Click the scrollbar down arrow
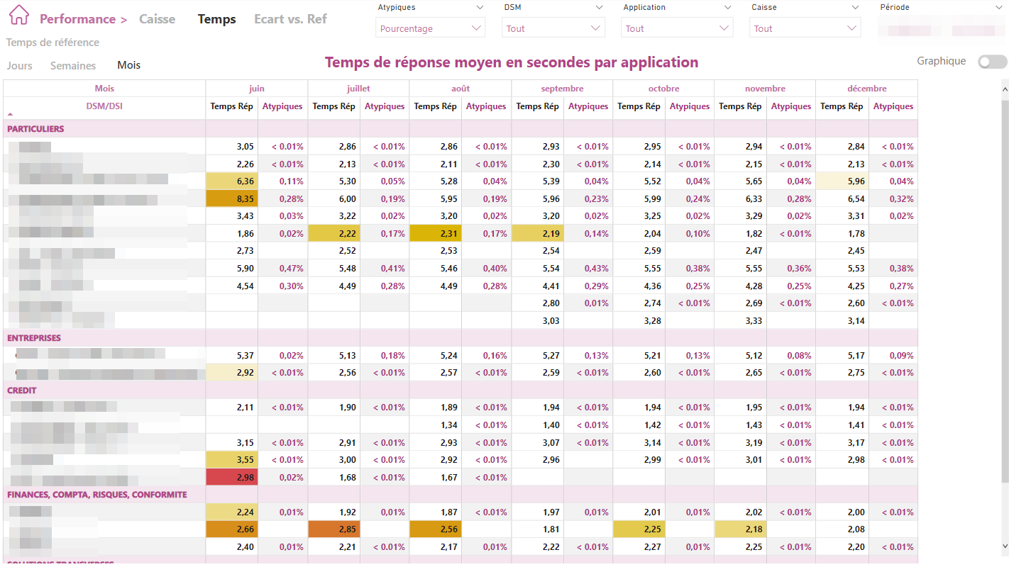 (1005, 546)
